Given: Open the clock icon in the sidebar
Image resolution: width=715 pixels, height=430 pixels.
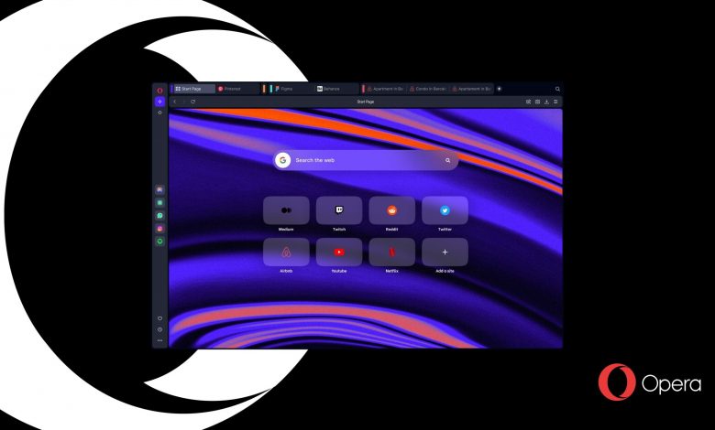Looking at the screenshot, I should click(x=159, y=329).
